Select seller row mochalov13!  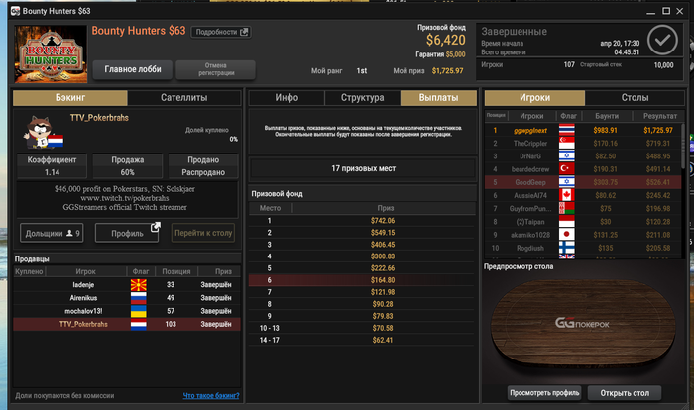pos(127,311)
